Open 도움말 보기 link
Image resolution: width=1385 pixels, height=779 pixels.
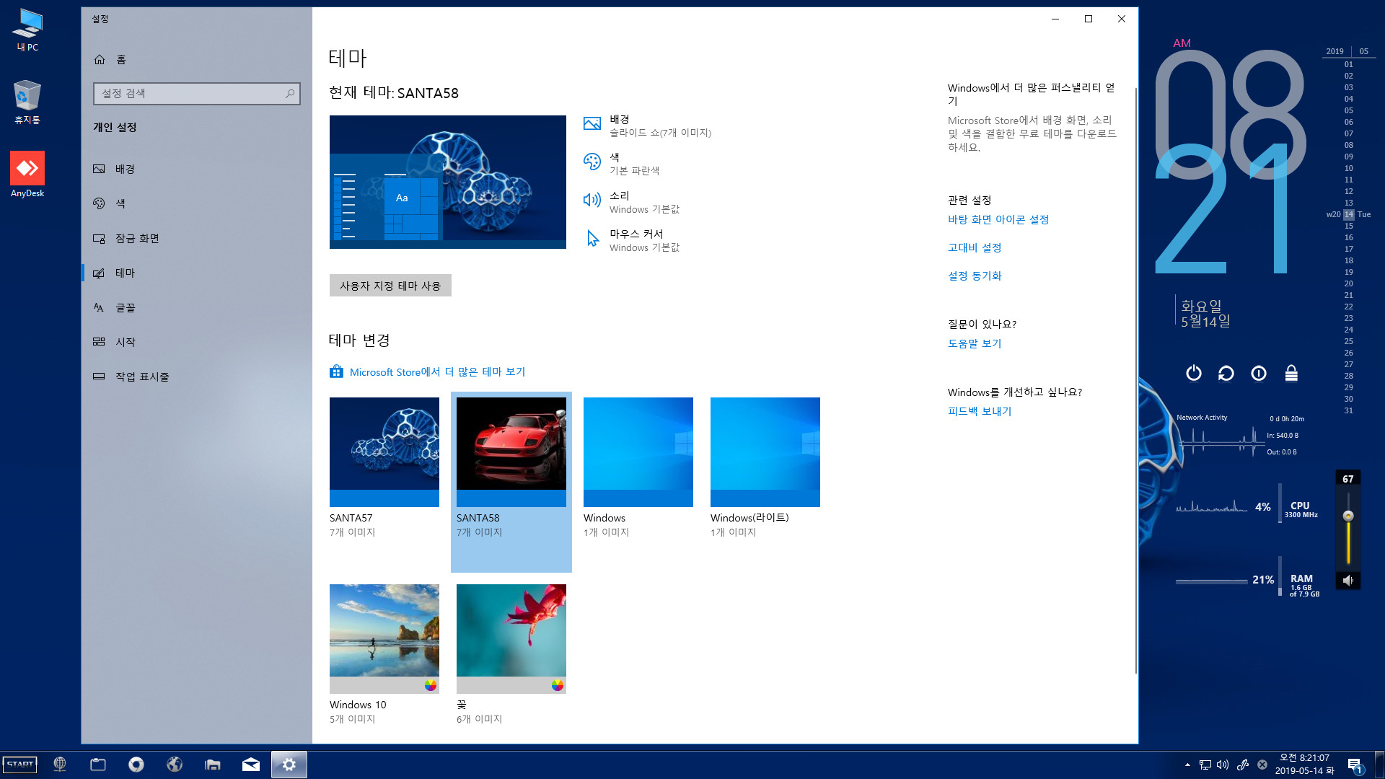pos(975,344)
